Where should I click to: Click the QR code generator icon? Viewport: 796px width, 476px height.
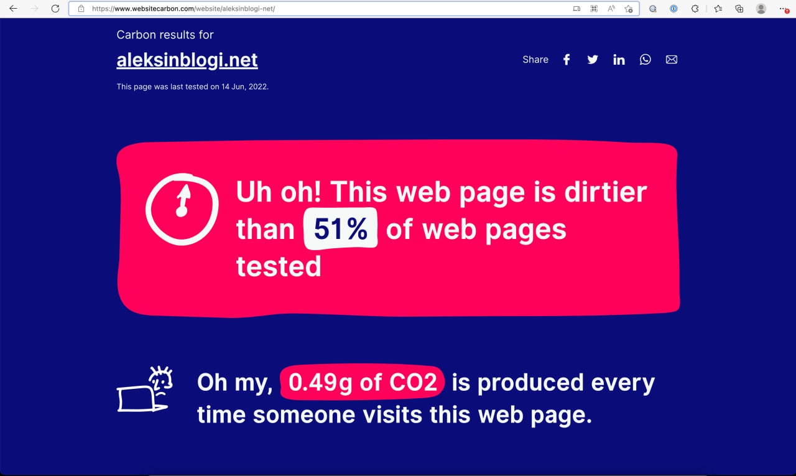pyautogui.click(x=594, y=9)
